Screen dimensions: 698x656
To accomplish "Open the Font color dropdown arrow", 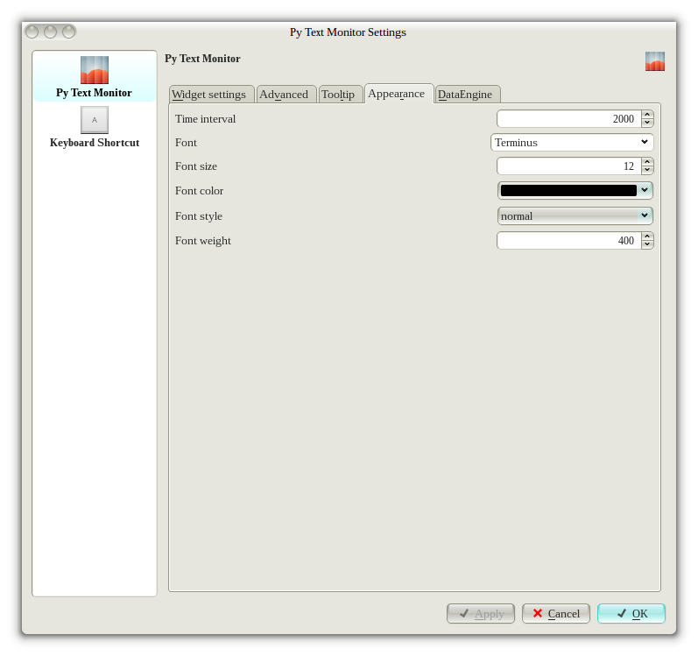I will click(645, 190).
